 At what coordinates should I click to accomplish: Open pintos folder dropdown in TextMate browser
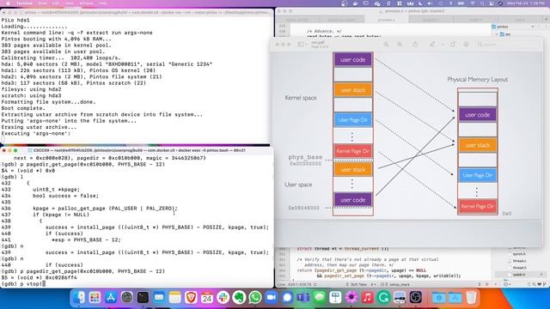533,27
